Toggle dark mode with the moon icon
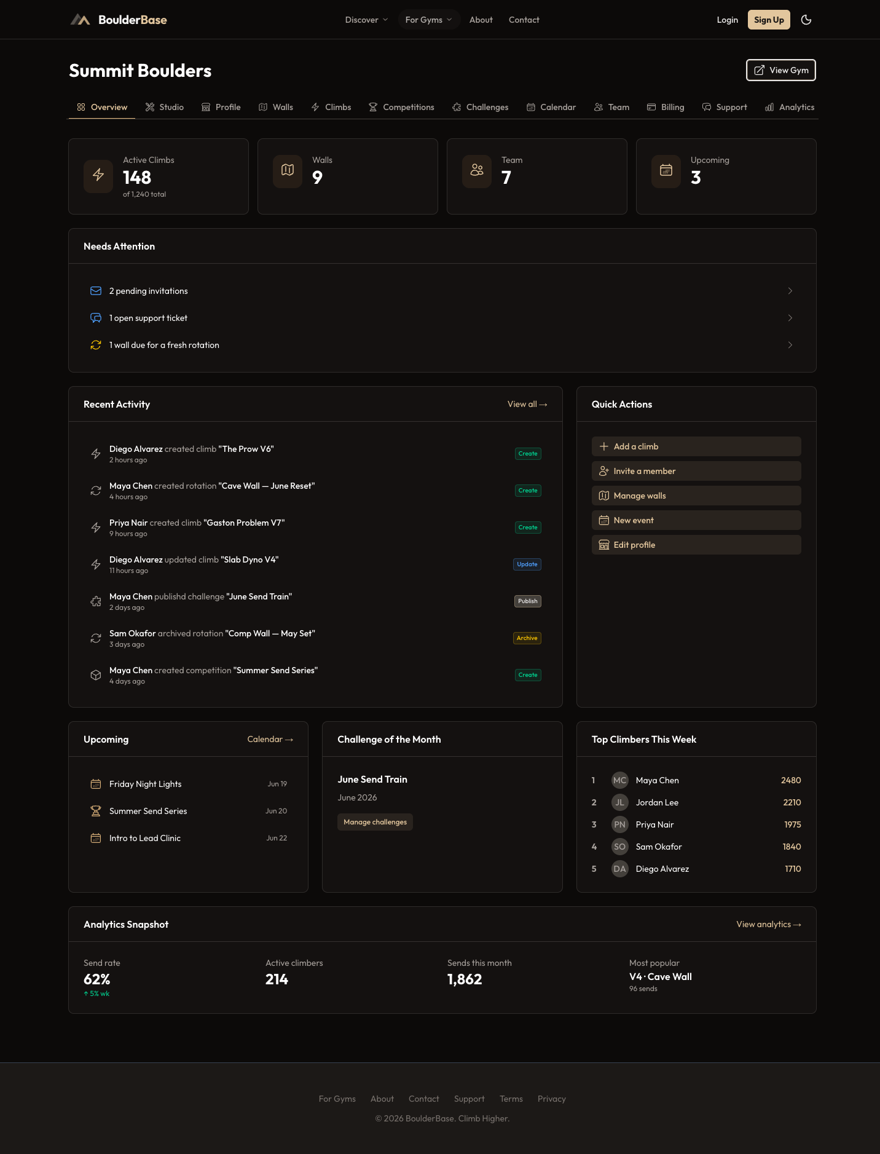 tap(806, 20)
